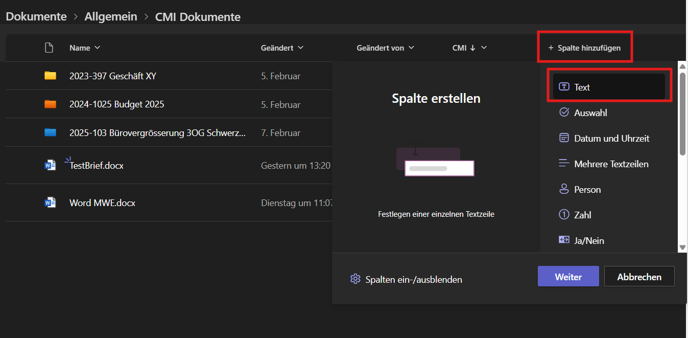Open the Name column sort dropdown
Screen dimensions: 688x338
97,48
